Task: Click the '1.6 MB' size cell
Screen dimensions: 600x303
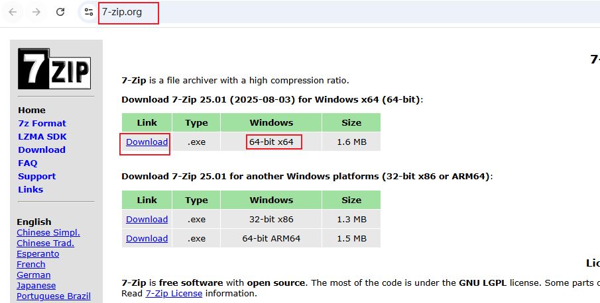Action: 351,142
